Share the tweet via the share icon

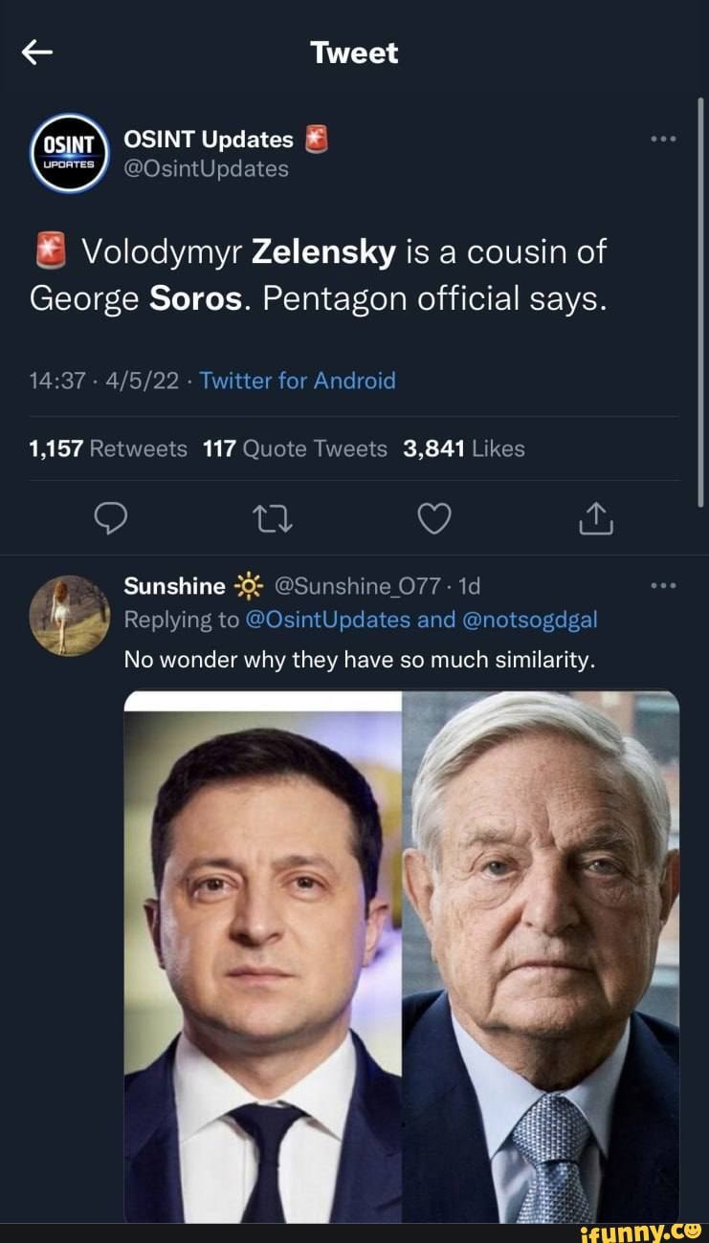(x=595, y=518)
